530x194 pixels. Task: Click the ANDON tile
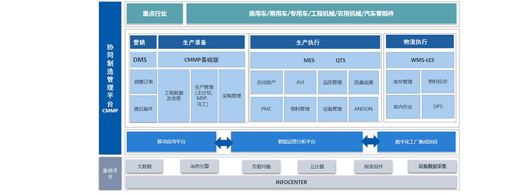tap(363, 109)
